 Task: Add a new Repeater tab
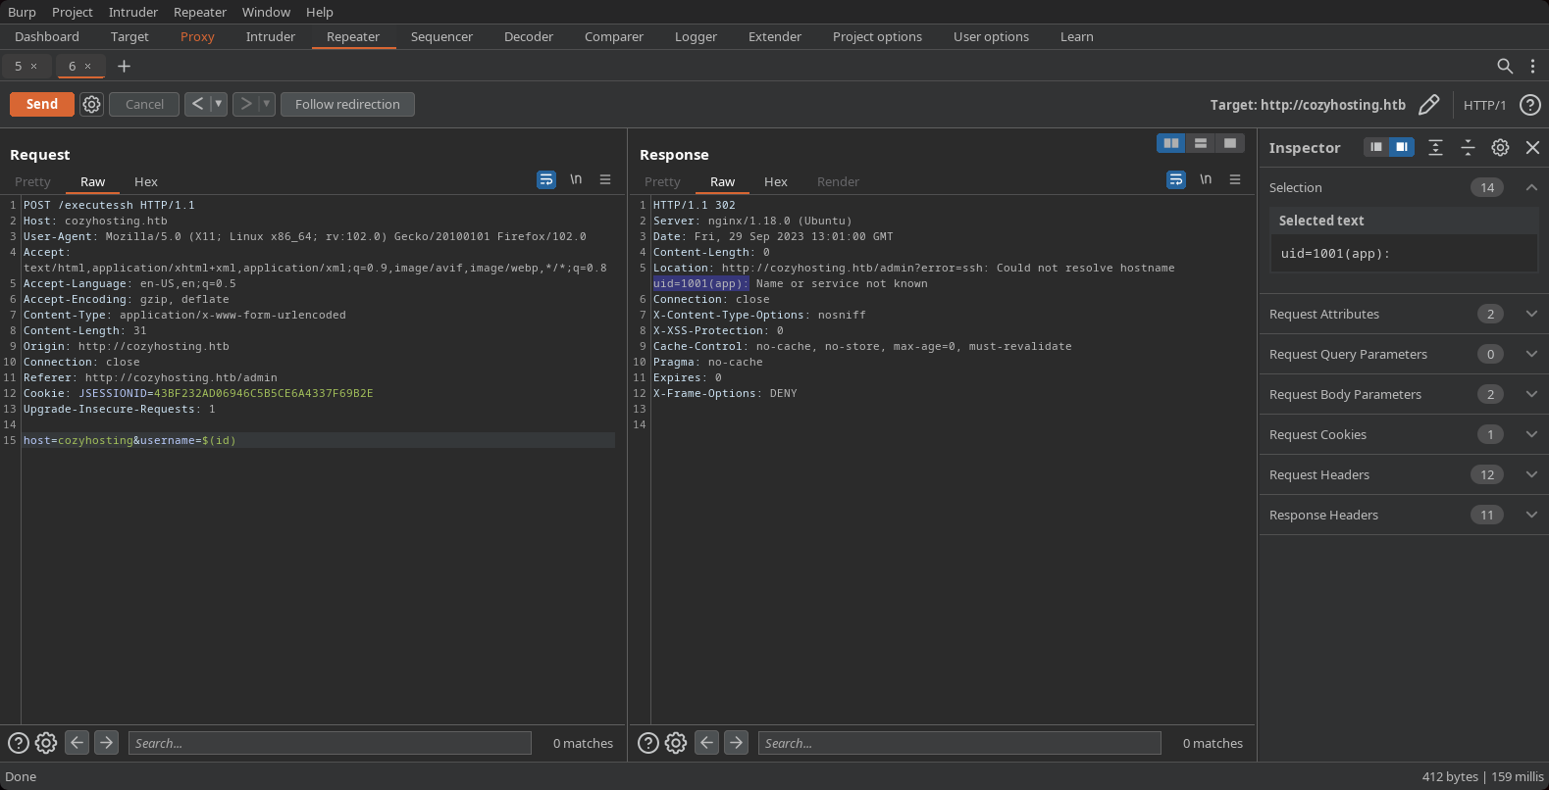pyautogui.click(x=124, y=66)
